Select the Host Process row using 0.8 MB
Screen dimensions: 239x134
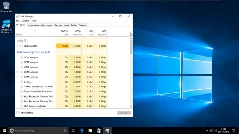62,101
